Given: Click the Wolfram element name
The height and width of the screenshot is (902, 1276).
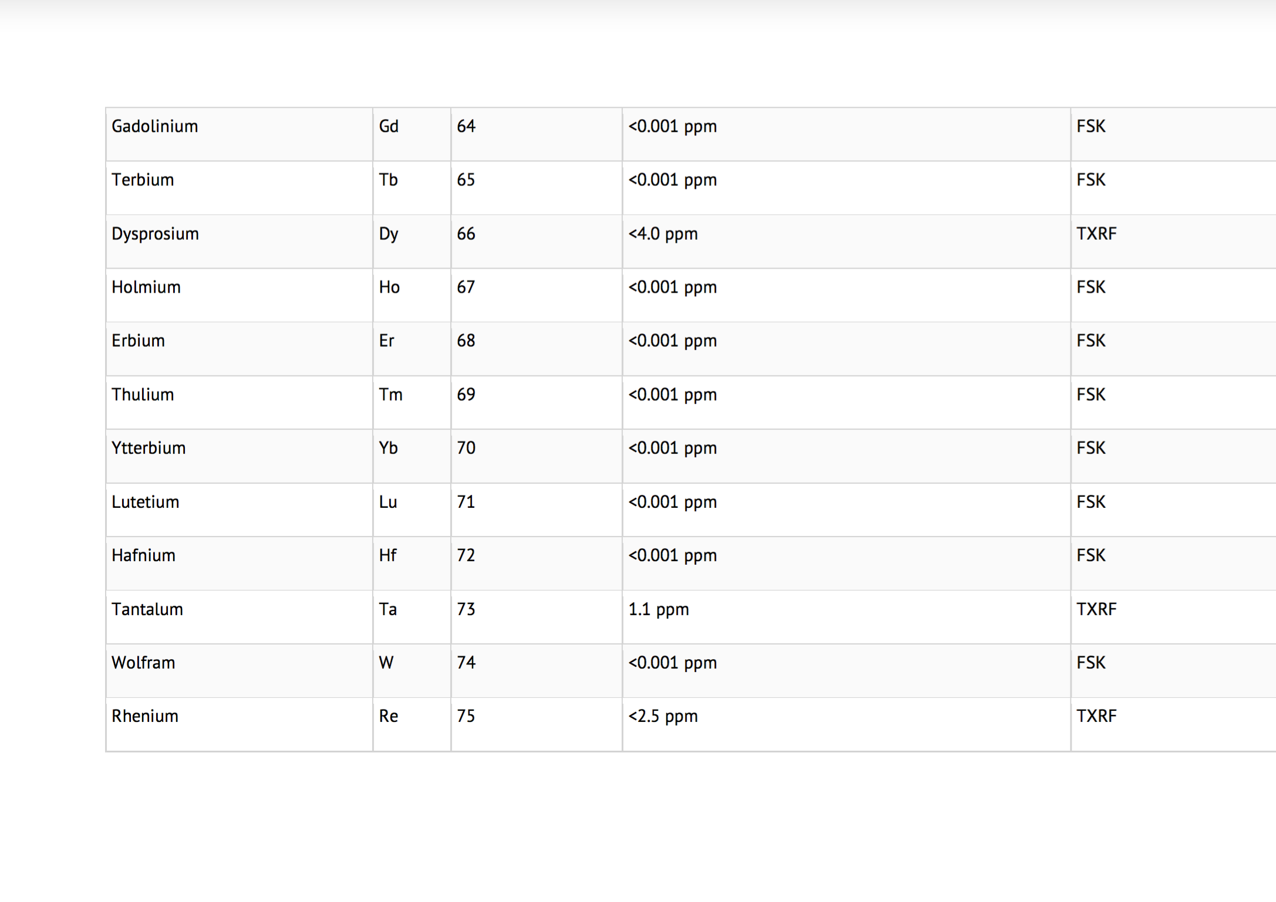Looking at the screenshot, I should [144, 663].
